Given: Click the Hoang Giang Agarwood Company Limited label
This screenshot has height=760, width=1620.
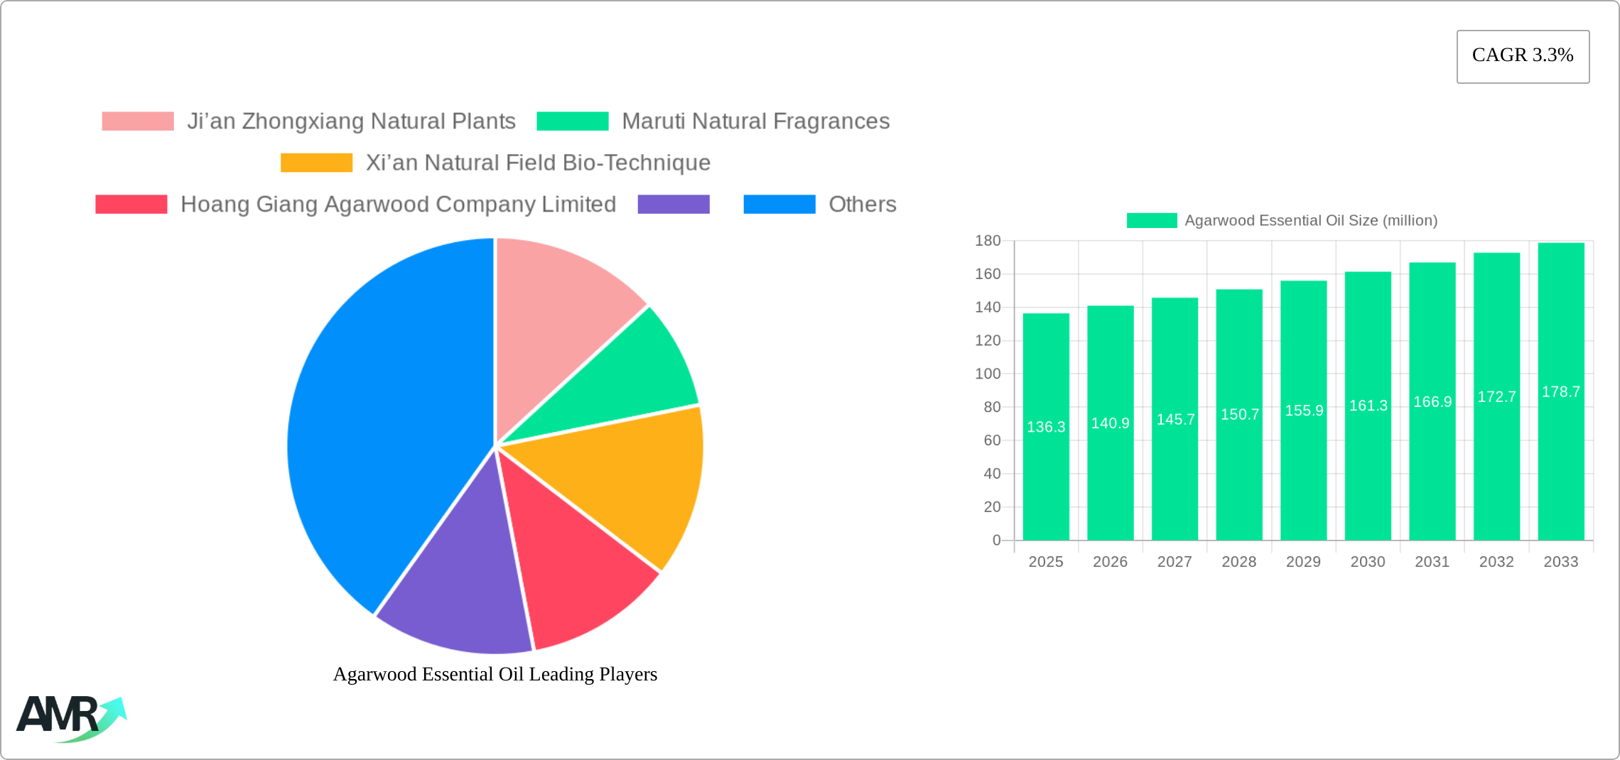Looking at the screenshot, I should coord(399,204).
